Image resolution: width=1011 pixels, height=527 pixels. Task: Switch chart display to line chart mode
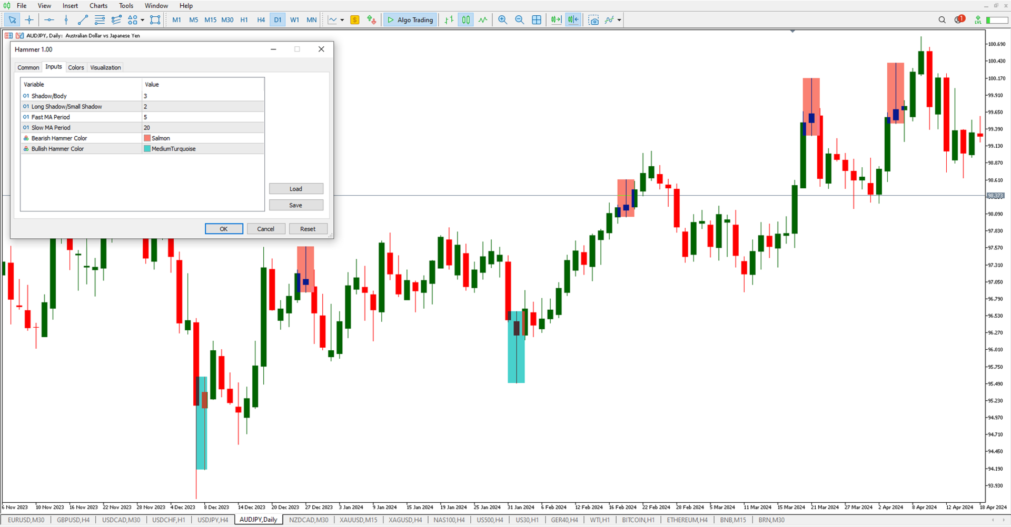pos(483,20)
